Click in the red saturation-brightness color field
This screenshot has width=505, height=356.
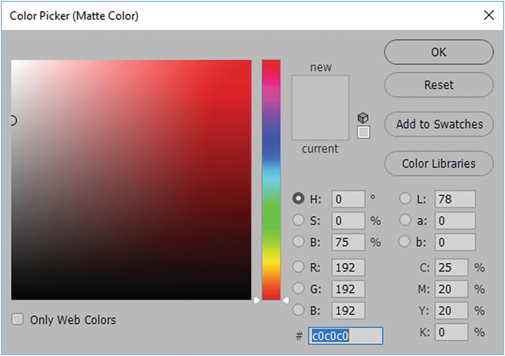pyautogui.click(x=131, y=180)
